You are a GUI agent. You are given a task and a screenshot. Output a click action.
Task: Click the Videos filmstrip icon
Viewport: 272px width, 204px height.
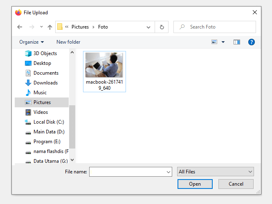[28, 112]
